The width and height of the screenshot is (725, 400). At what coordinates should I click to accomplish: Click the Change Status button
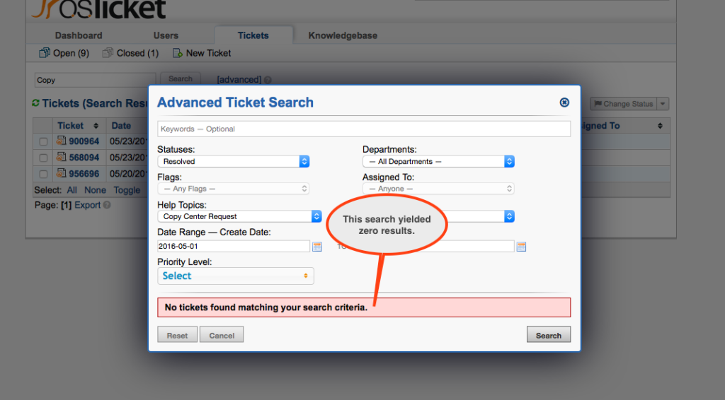(x=623, y=104)
